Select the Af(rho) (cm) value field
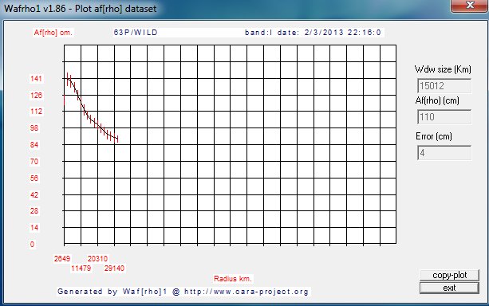 (444, 117)
